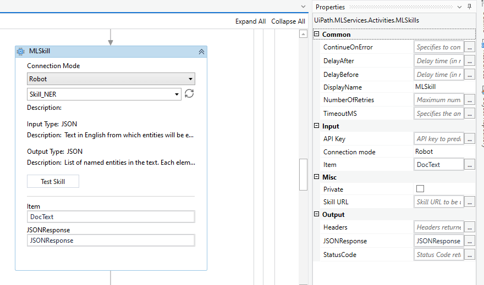
Task: Open the Properties panel options arrow
Action: pos(459,7)
